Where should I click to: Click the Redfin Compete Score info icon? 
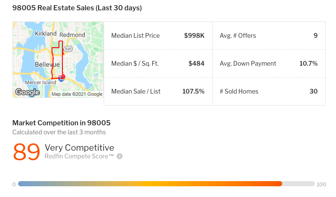pos(120,156)
